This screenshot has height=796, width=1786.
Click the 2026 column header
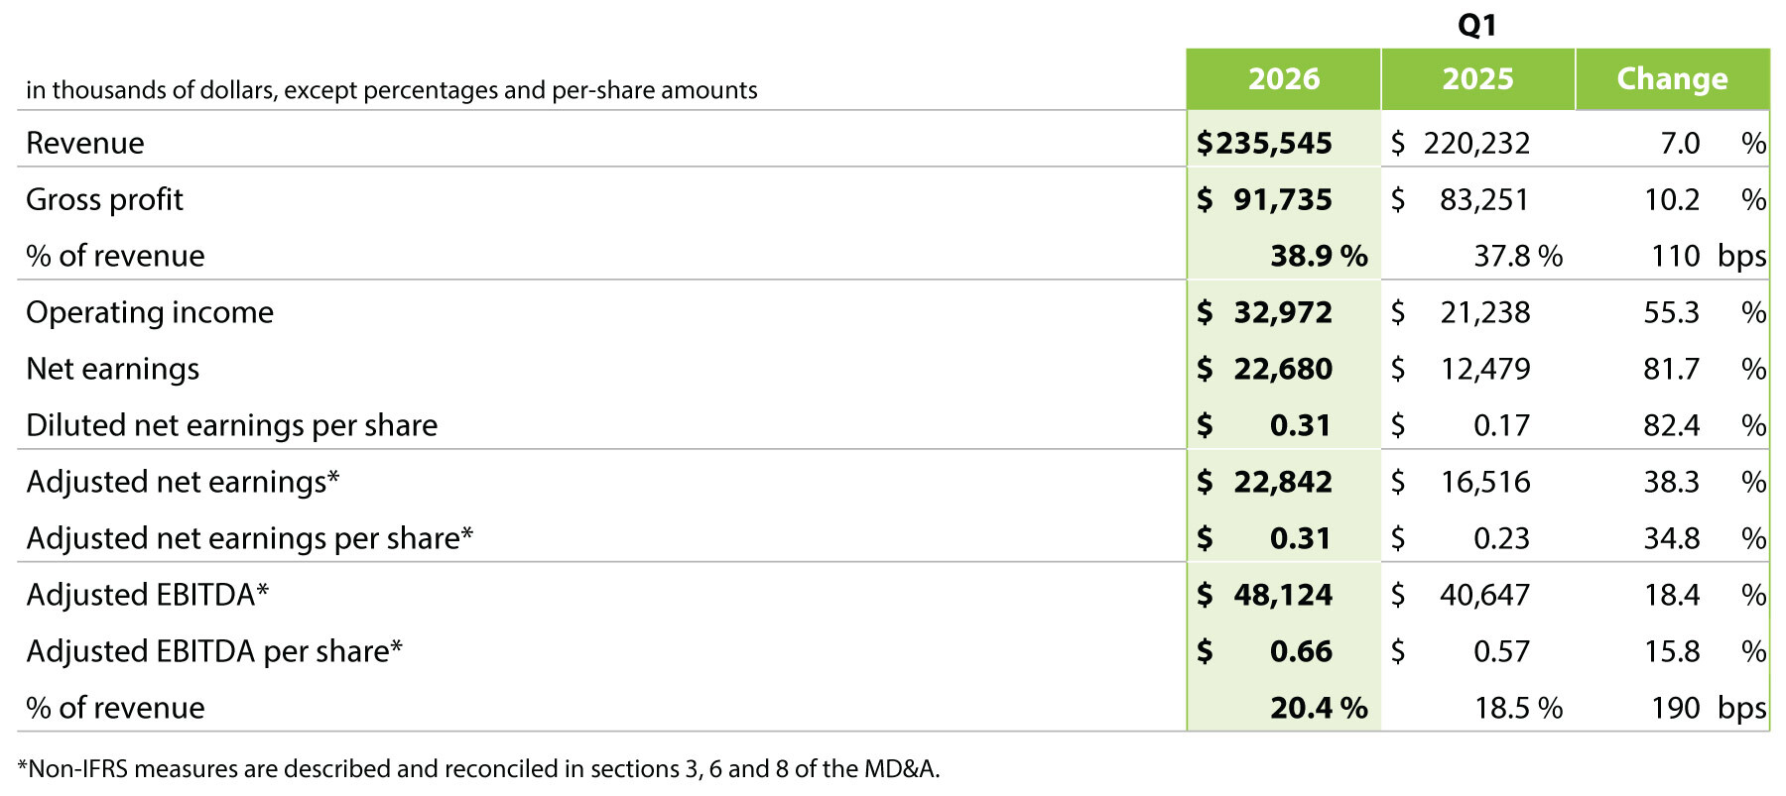point(1284,79)
